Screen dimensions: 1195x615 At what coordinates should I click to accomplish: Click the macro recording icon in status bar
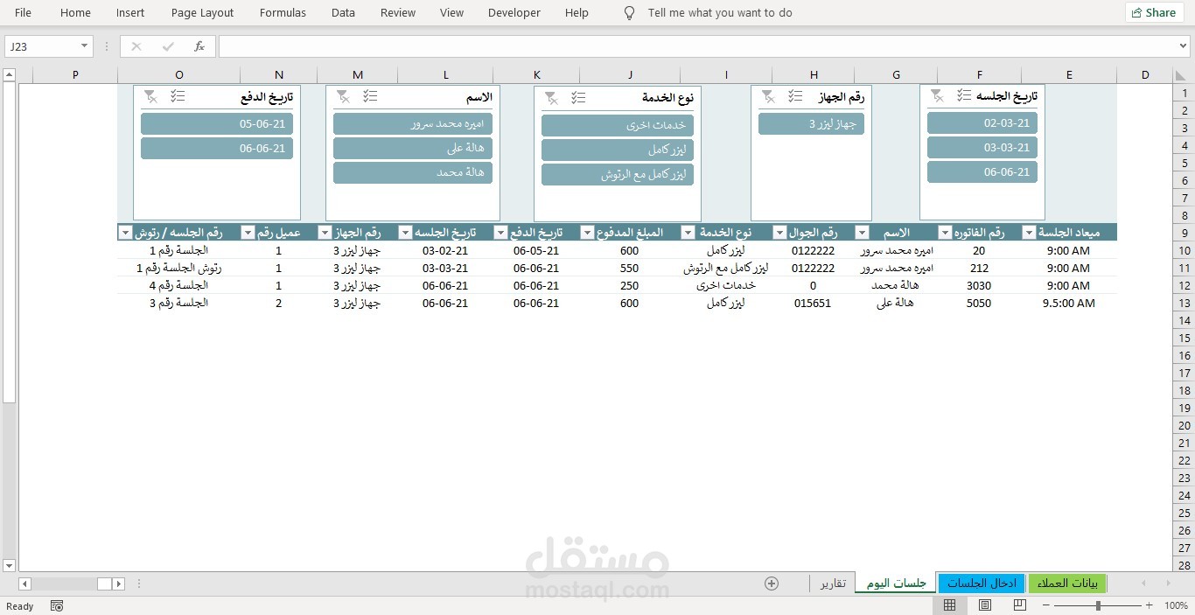(57, 605)
